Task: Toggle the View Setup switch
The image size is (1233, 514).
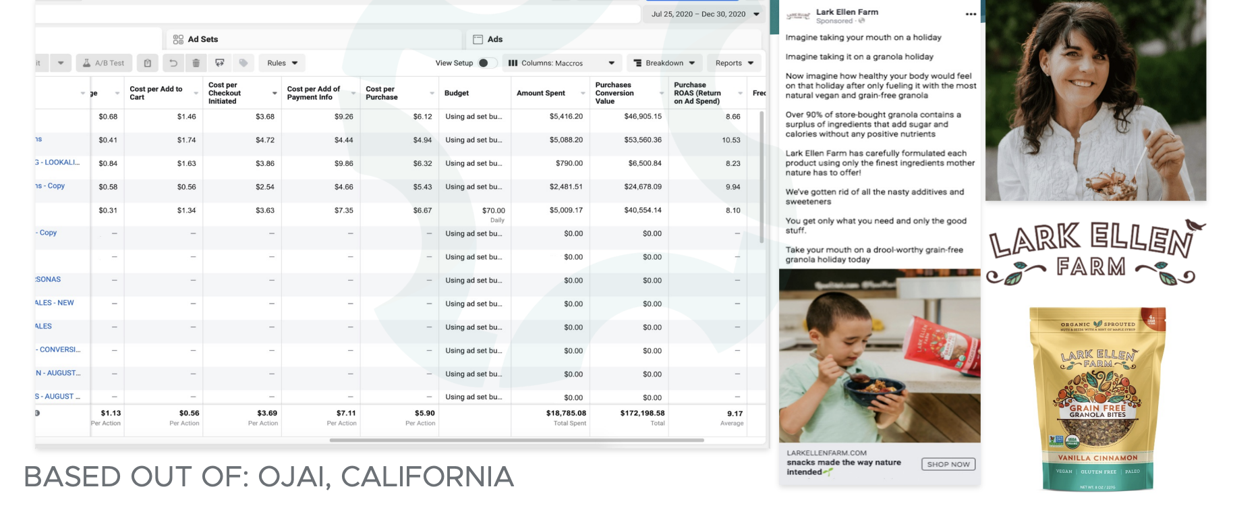Action: tap(486, 63)
